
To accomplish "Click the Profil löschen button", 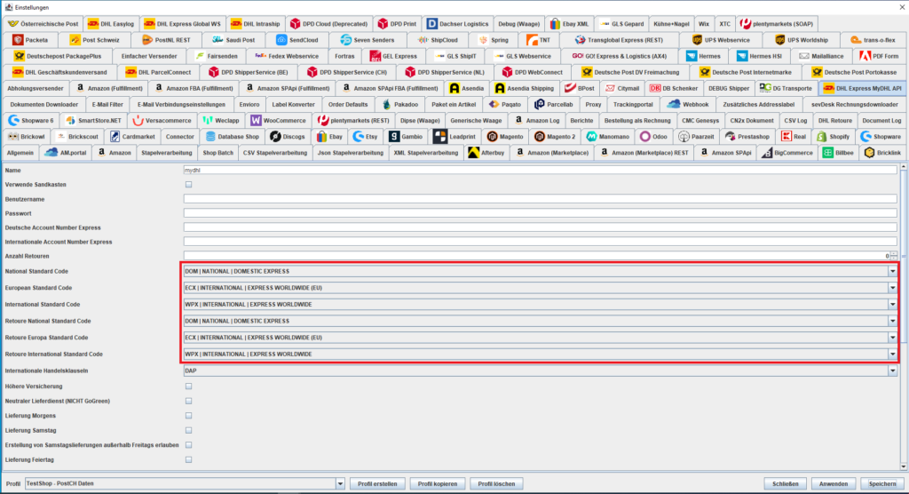I will click(496, 483).
